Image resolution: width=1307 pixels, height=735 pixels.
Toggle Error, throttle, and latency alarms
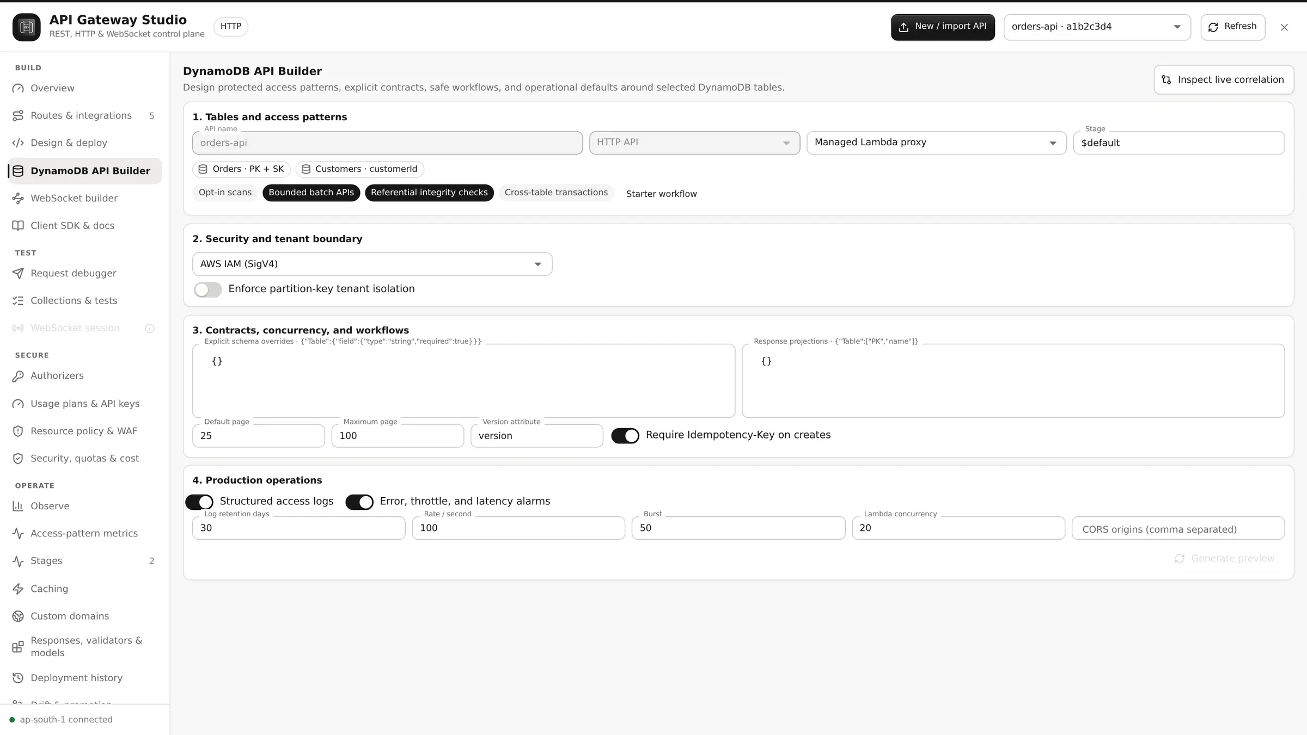[359, 502]
